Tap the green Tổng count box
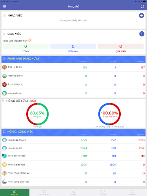 tap(25, 46)
